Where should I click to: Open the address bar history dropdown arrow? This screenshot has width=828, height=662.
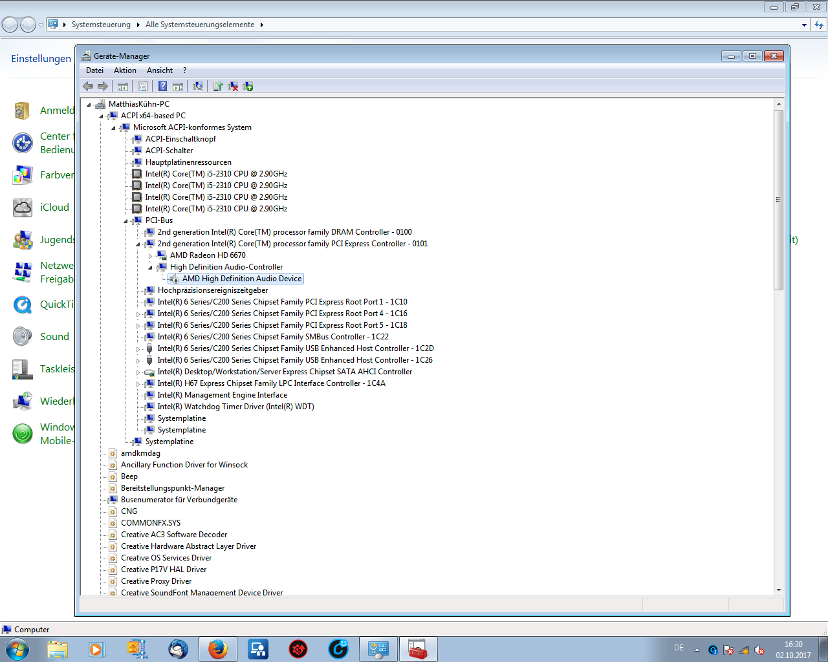pos(804,25)
